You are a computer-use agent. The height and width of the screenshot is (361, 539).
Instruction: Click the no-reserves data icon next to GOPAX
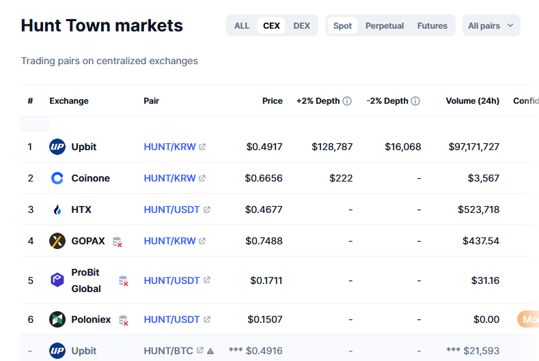click(118, 242)
